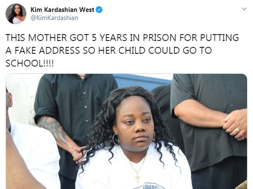
Task: Open Kim Kardashian West profile avatar
Action: pos(16,14)
